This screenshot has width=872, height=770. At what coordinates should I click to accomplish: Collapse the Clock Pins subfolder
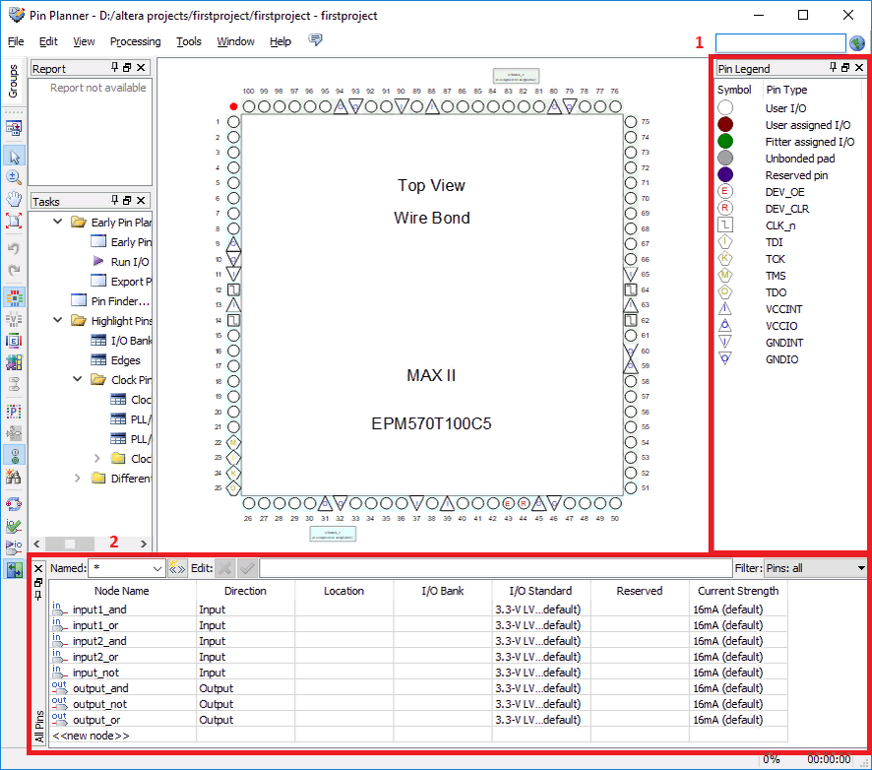78,379
